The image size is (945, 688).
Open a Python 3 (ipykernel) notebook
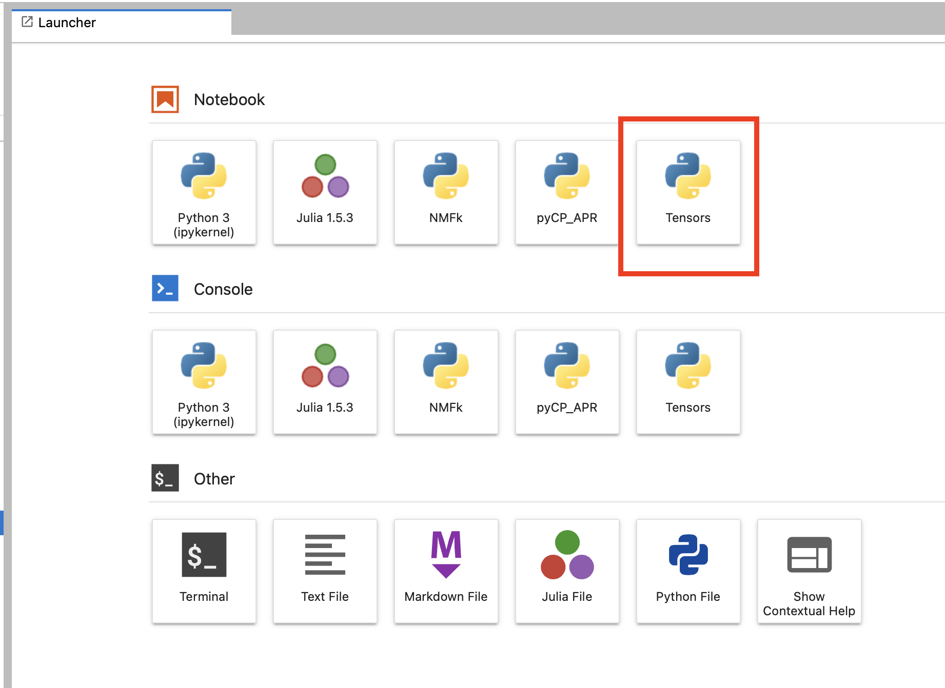204,192
